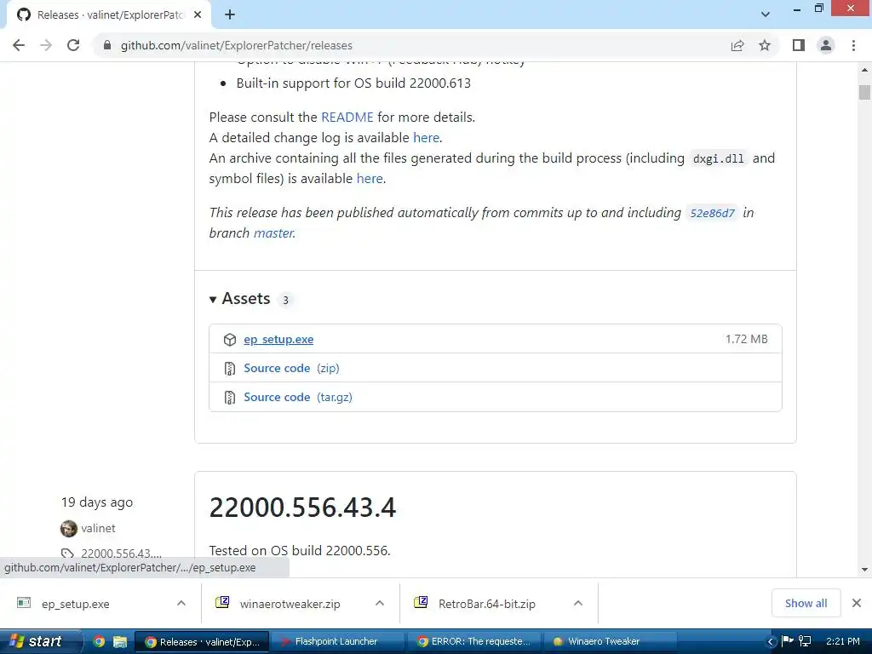This screenshot has width=872, height=654.
Task: Click the Releases valinet/Exp... taskbar item
Action: click(203, 642)
